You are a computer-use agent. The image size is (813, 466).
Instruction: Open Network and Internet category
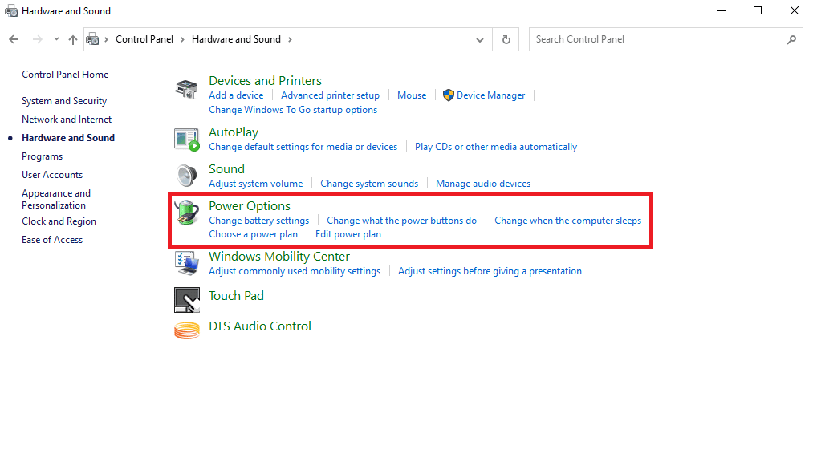click(67, 120)
